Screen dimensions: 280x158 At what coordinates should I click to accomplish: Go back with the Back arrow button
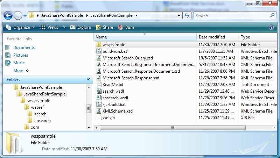(8, 15)
